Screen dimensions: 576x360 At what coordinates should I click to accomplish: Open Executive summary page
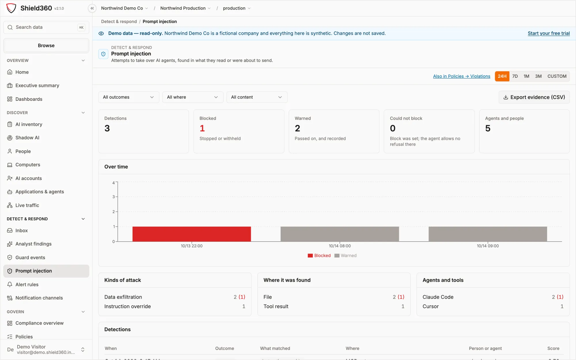click(x=46, y=86)
